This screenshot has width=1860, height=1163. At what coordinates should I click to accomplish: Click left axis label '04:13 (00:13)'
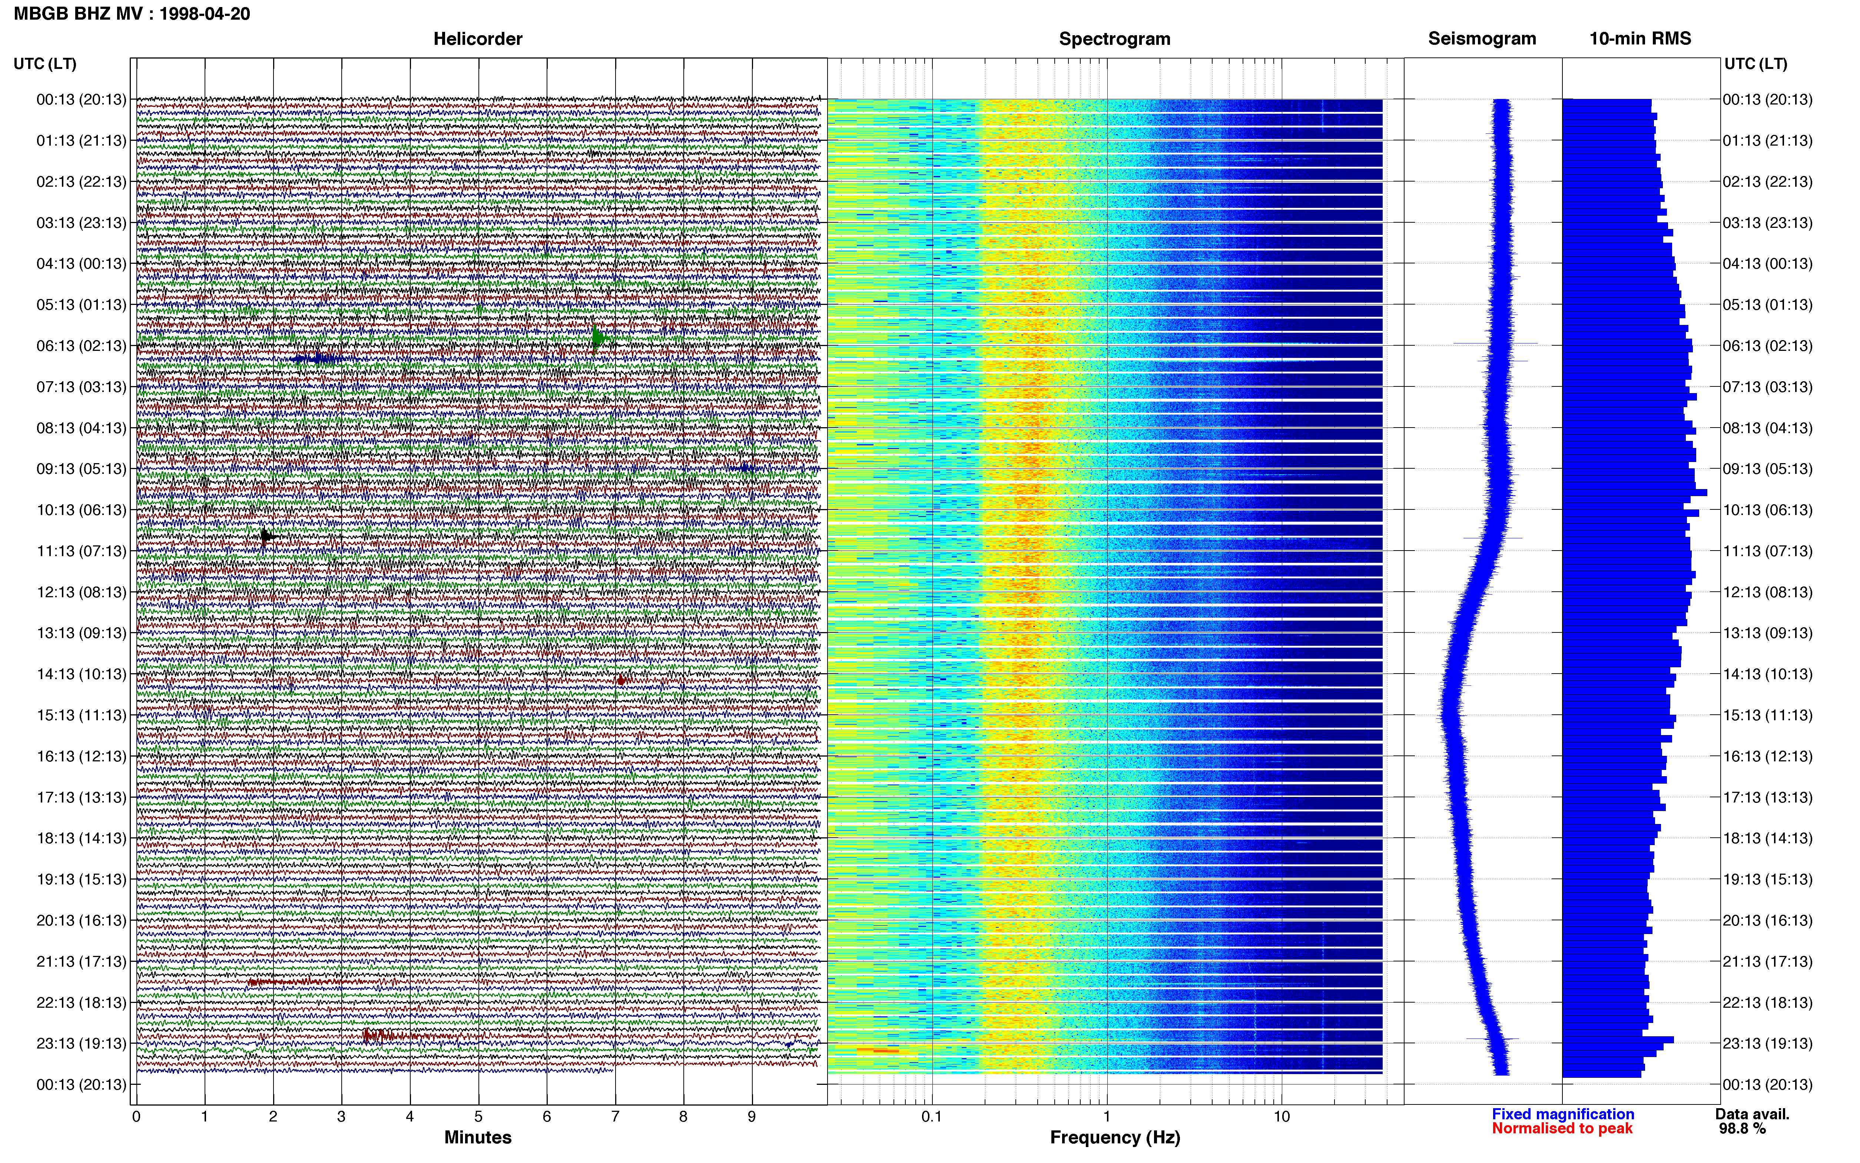(82, 264)
